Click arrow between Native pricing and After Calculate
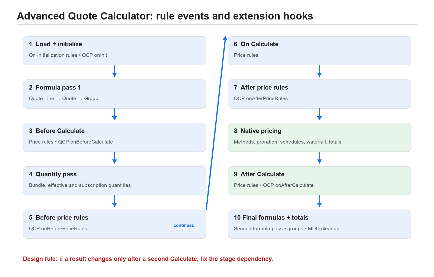The height and width of the screenshot is (277, 434). (x=320, y=158)
